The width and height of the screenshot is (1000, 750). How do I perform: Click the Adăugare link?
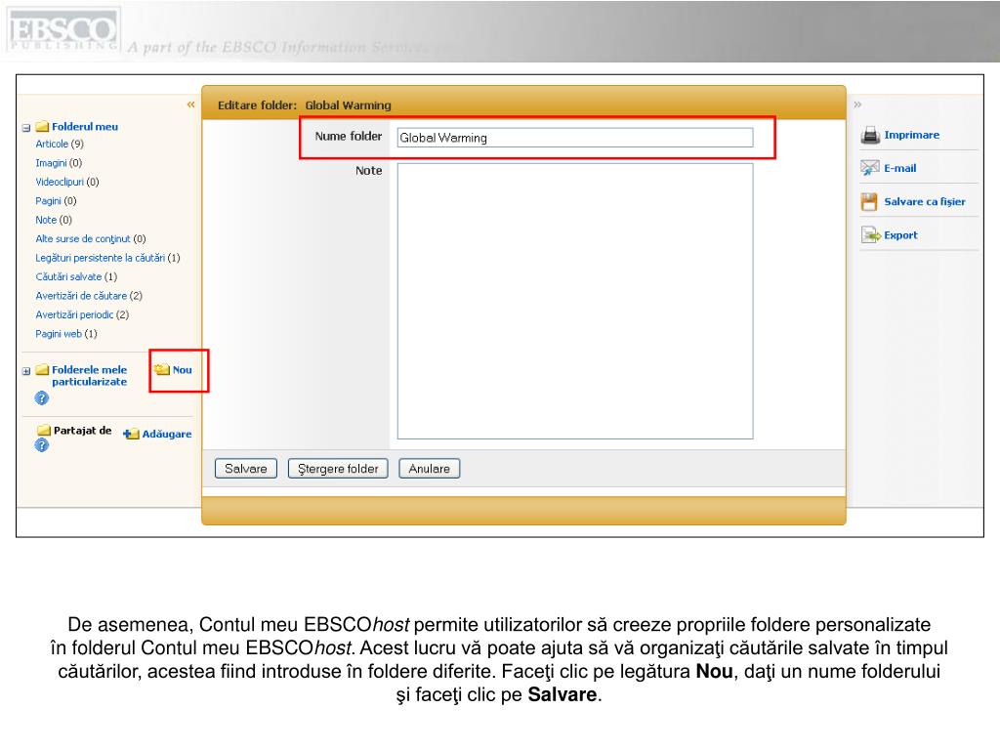(x=166, y=435)
